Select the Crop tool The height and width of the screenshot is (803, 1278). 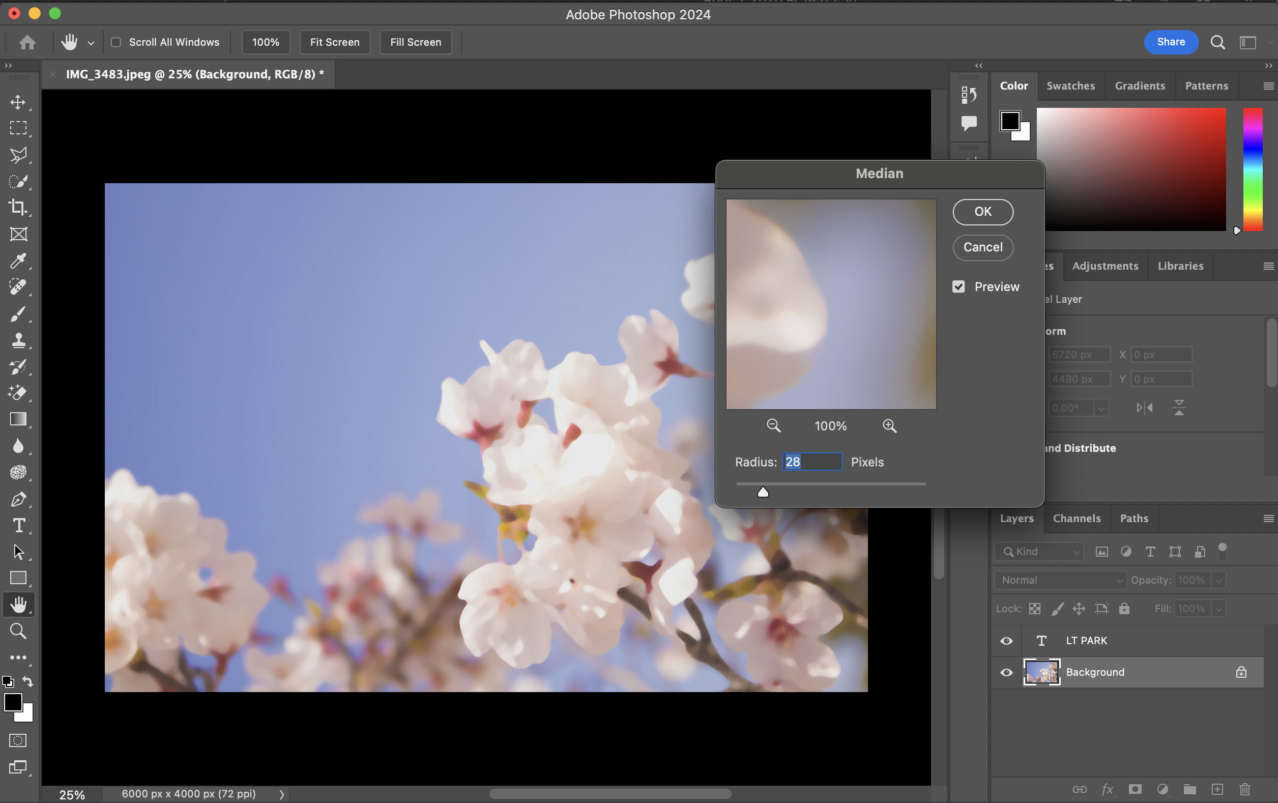click(x=18, y=208)
